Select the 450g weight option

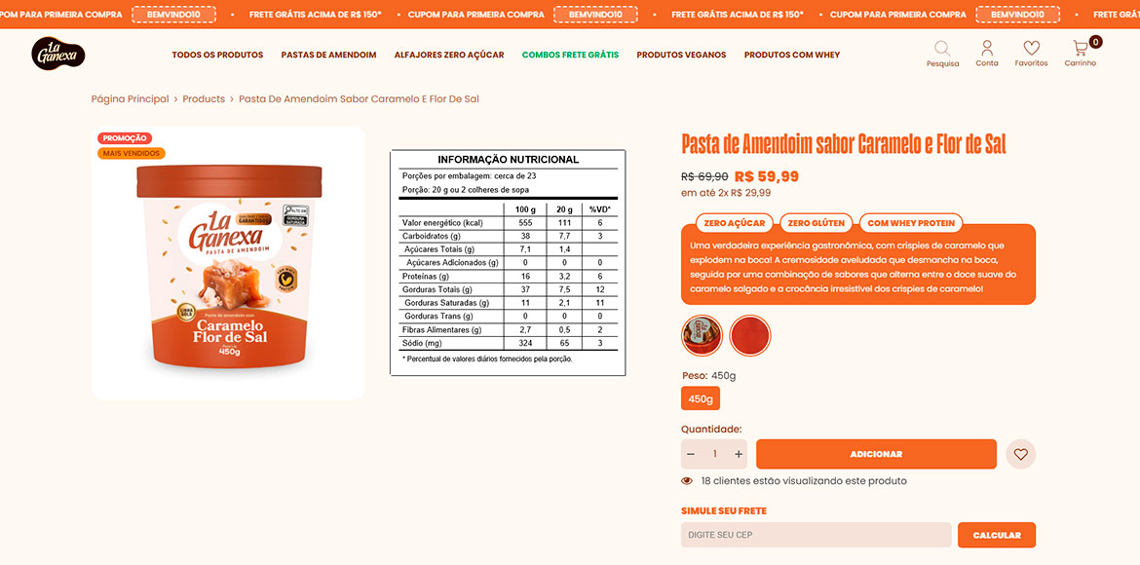[701, 398]
